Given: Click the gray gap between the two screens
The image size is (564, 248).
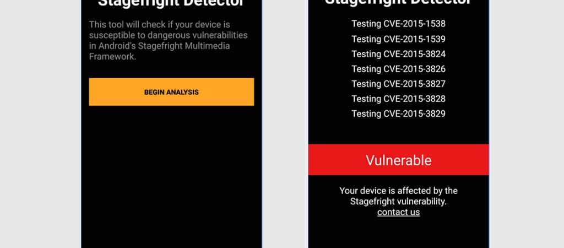Looking at the screenshot, I should (285, 124).
